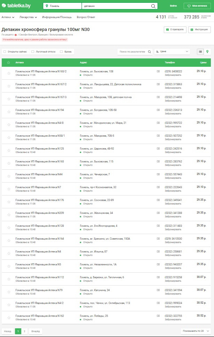Viewport: 214px width, 337px height.
Task: Focus the city field containing Гомель
Action: pos(62,6)
